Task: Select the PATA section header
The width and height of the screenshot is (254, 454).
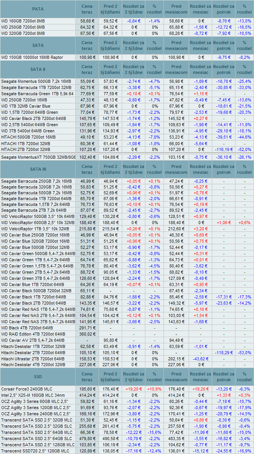Action: coord(38,9)
